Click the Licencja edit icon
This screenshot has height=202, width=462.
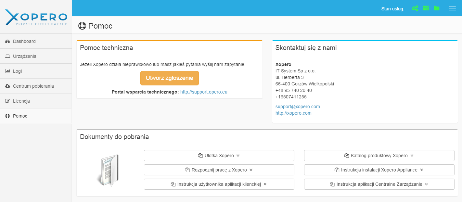click(8, 101)
